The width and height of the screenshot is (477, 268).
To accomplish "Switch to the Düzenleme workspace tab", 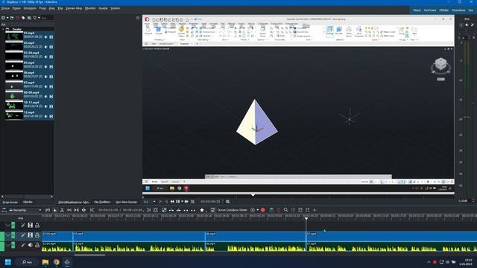I will [x=458, y=10].
